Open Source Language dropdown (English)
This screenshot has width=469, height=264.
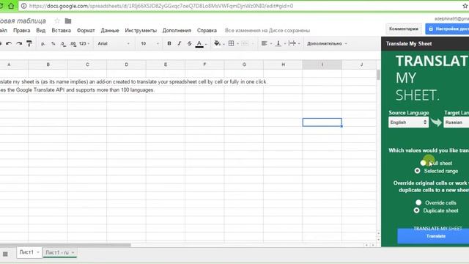[408, 122]
